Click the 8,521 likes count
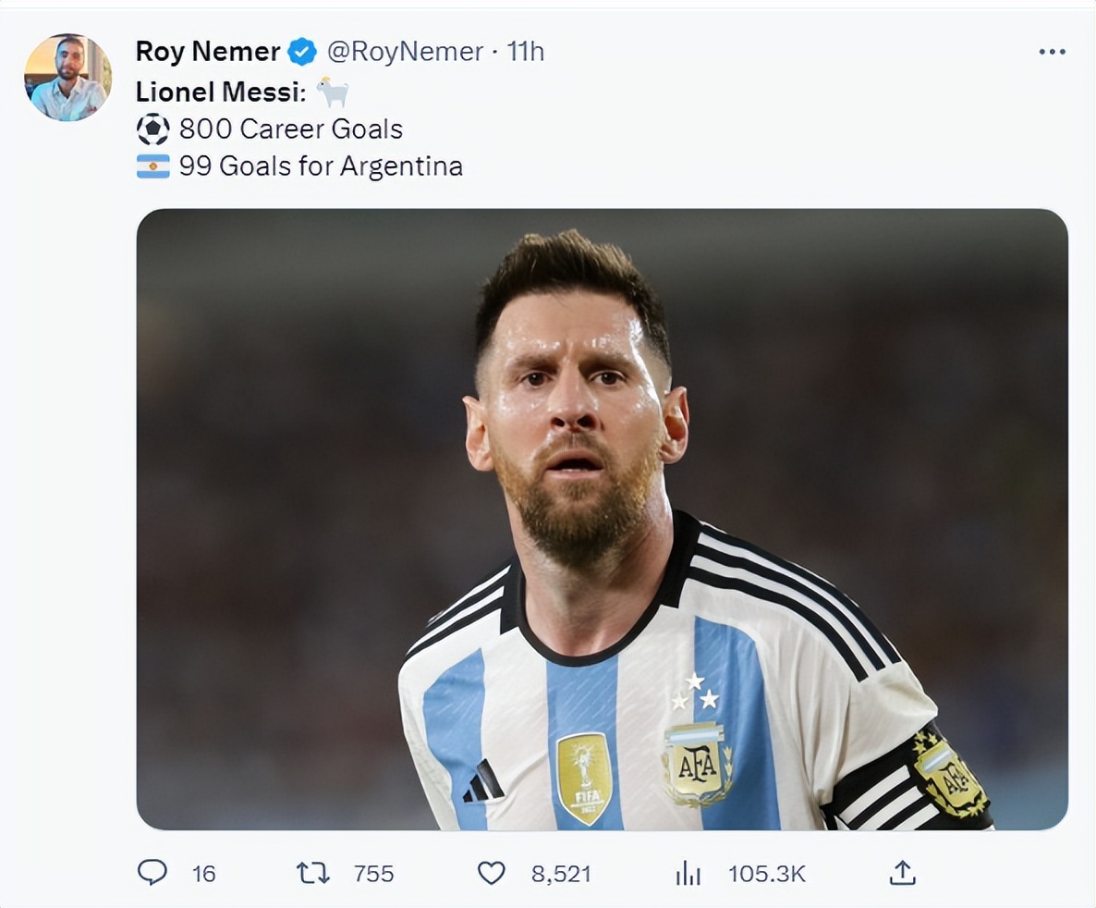 pos(560,874)
